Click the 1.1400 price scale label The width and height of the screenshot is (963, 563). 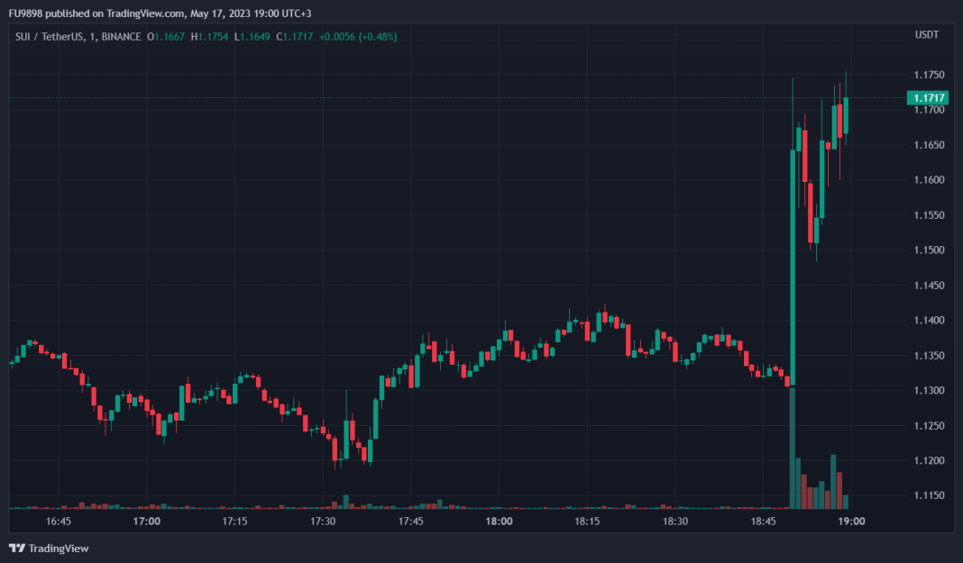(x=927, y=321)
